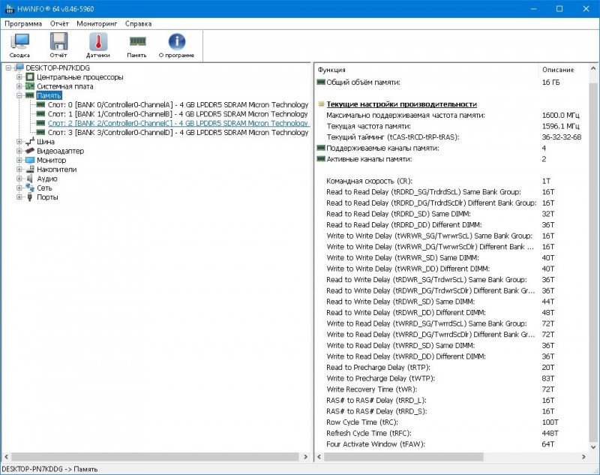This screenshot has width=600, height=475.
Task: Click the Накопители drives icon
Action: 30,169
